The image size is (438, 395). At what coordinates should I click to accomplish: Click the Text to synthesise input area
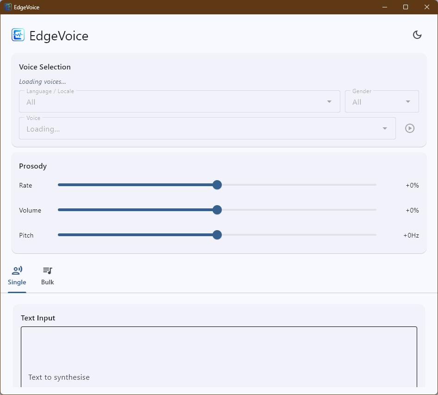pos(219,357)
